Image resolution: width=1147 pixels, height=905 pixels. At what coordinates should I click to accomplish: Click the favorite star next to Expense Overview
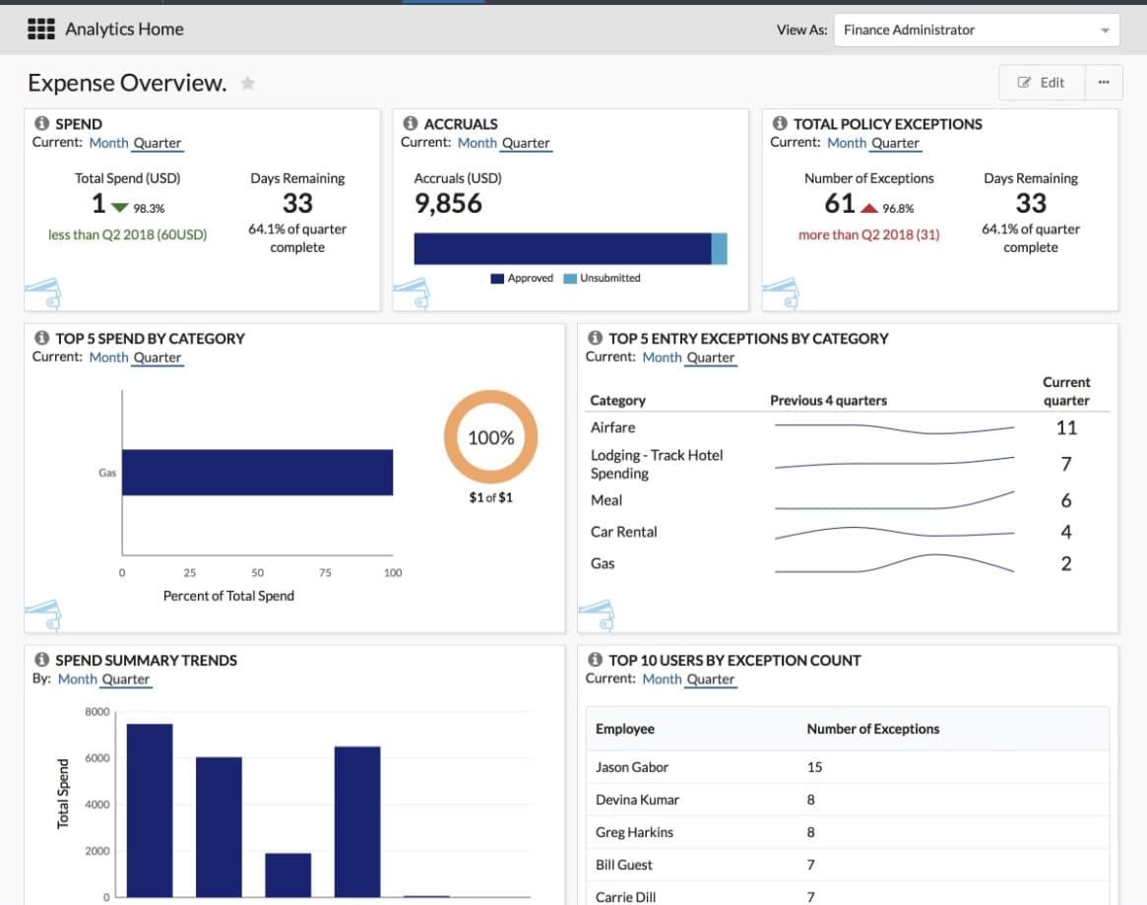(x=248, y=84)
